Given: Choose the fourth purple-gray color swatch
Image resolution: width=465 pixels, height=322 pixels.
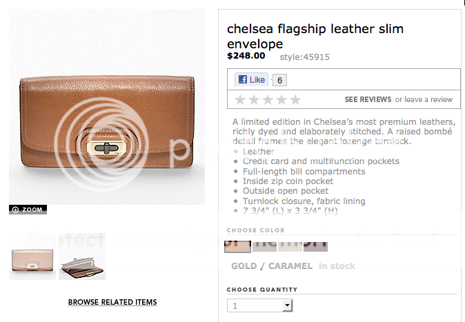Looking at the screenshot, I should tap(315, 246).
